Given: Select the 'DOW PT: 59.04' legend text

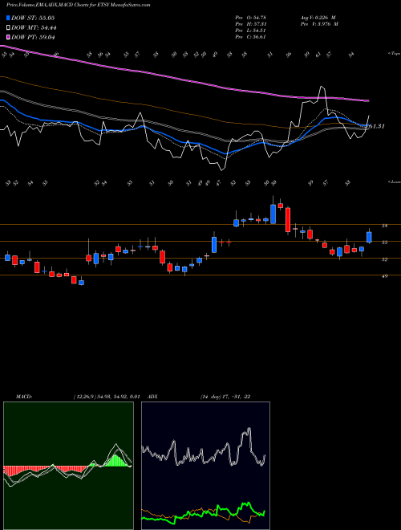Looking at the screenshot, I should click(33, 37).
